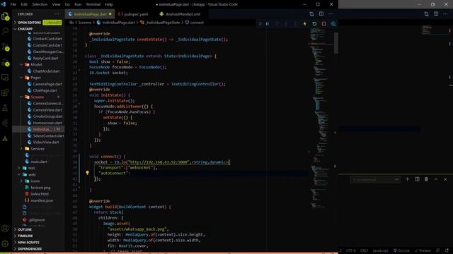This screenshot has width=453, height=254.
Task: Open the terminal selector dropdown
Action: pyautogui.click(x=375, y=180)
